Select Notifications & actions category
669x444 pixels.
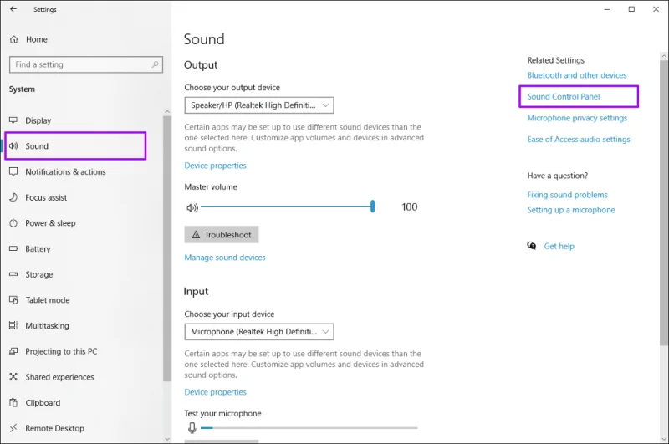(x=65, y=172)
